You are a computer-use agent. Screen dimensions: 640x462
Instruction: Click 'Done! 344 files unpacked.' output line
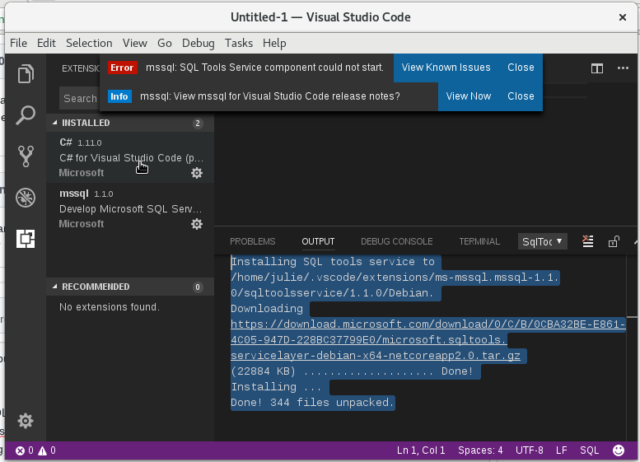click(x=313, y=403)
